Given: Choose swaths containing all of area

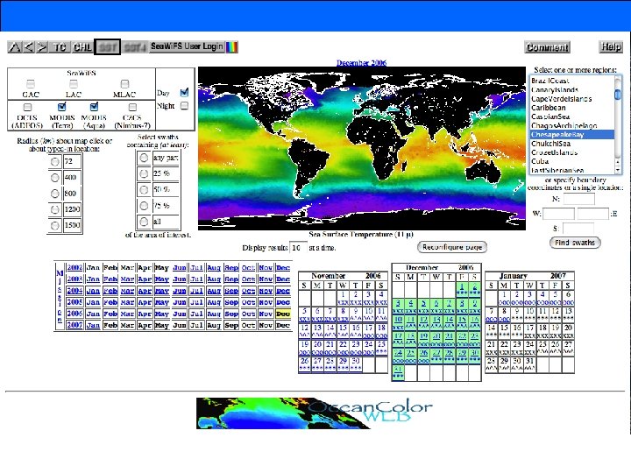Looking at the screenshot, I should point(144,222).
